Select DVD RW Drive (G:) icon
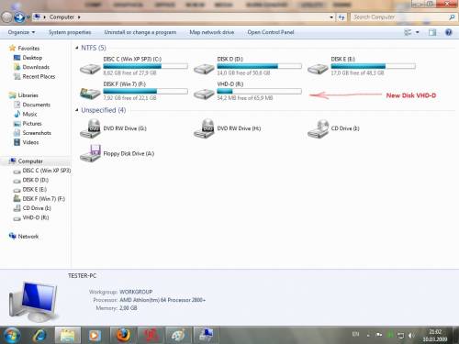459x344 pixels. click(90, 128)
